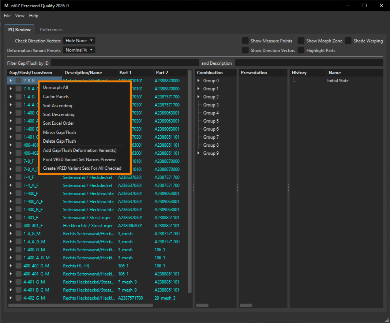Select Mirror Gap/Flush option
The height and width of the screenshot is (323, 390).
coord(59,132)
